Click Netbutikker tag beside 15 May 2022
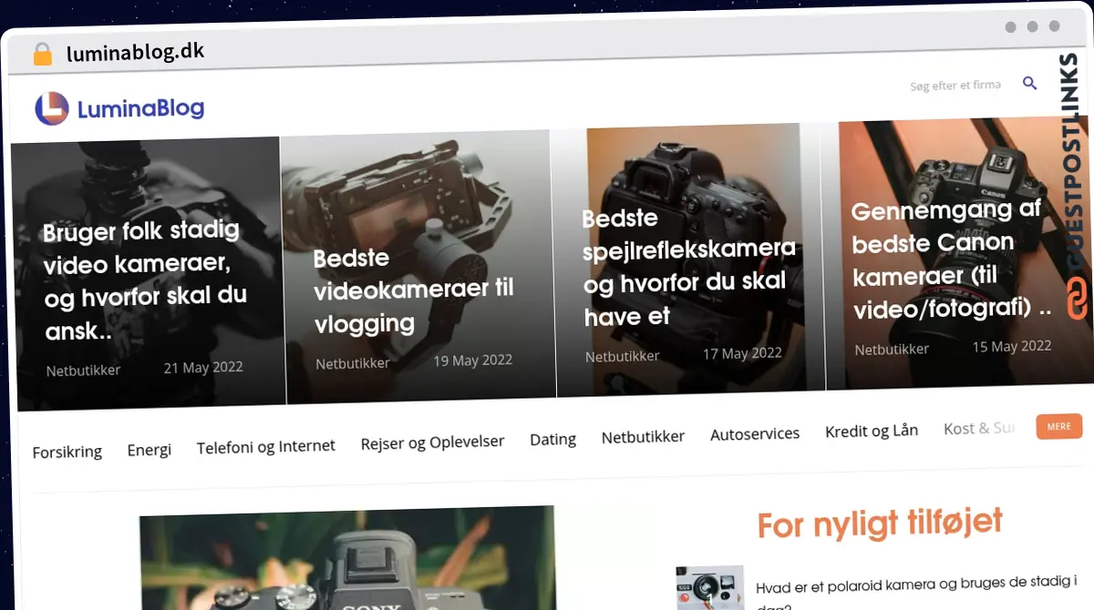 coord(892,349)
